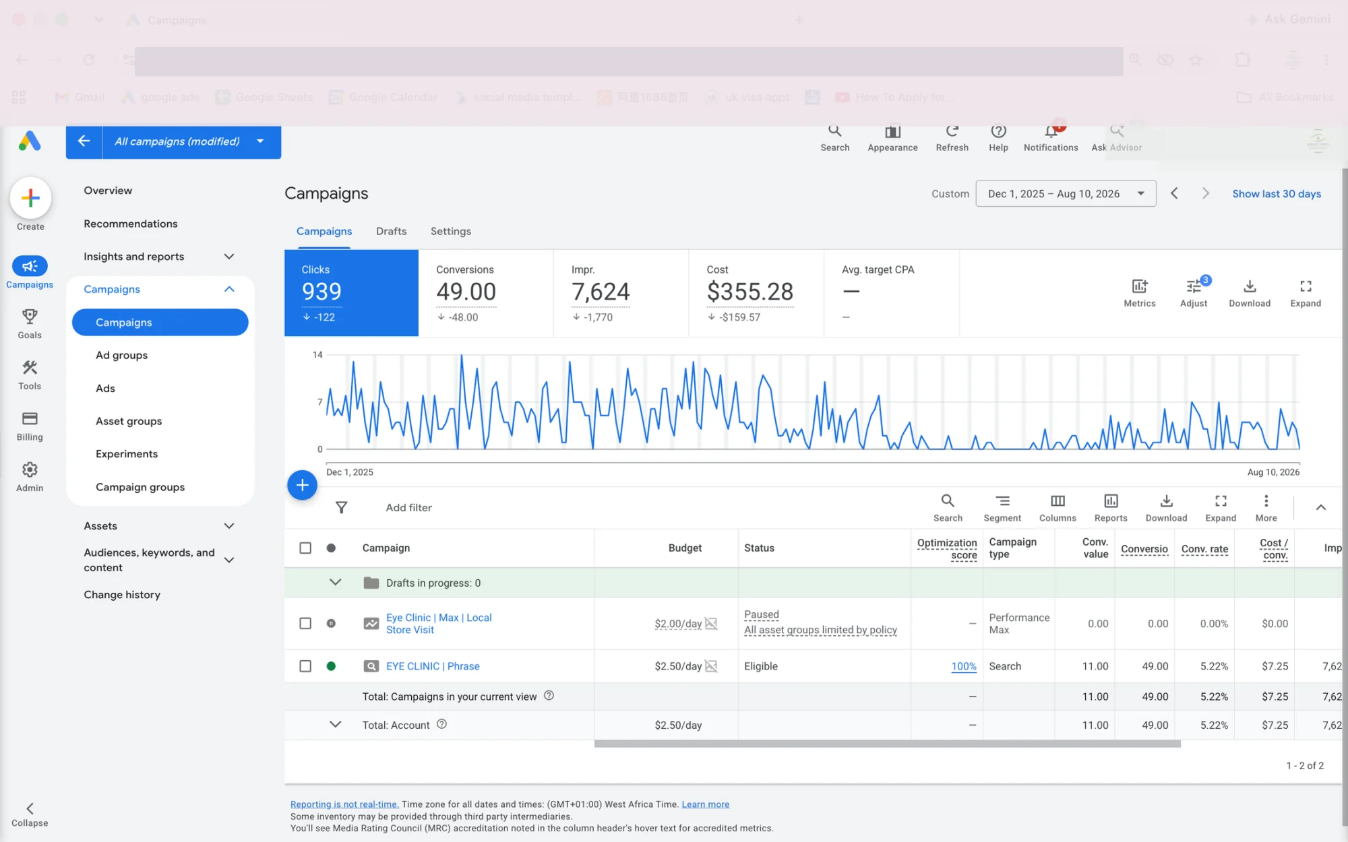Click the Add filter field
The width and height of the screenshot is (1348, 842).
point(409,508)
